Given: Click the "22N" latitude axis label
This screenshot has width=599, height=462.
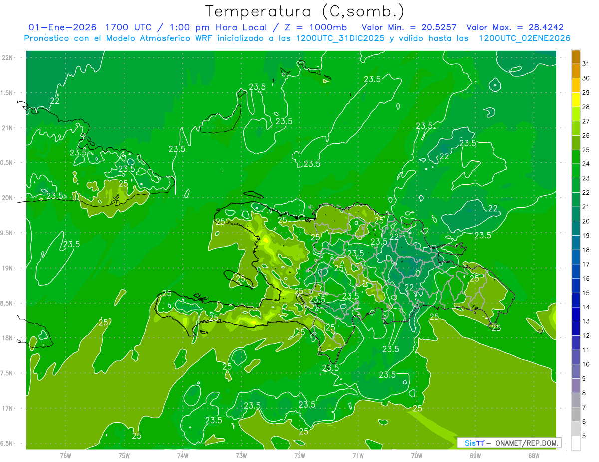Looking at the screenshot, I should coord(8,57).
